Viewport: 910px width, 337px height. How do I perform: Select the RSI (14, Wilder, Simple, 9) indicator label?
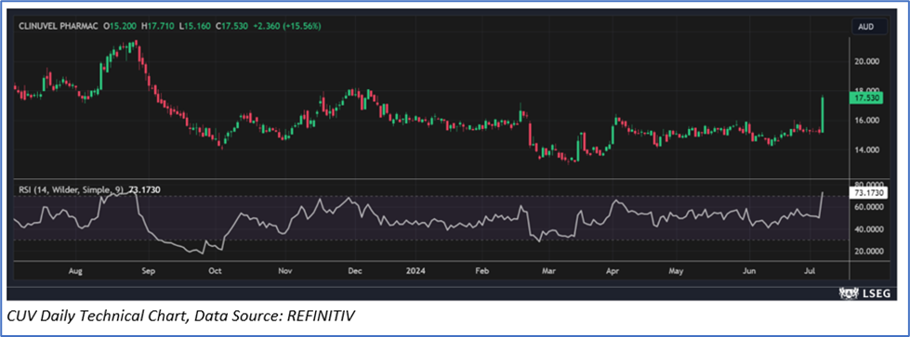pos(72,188)
